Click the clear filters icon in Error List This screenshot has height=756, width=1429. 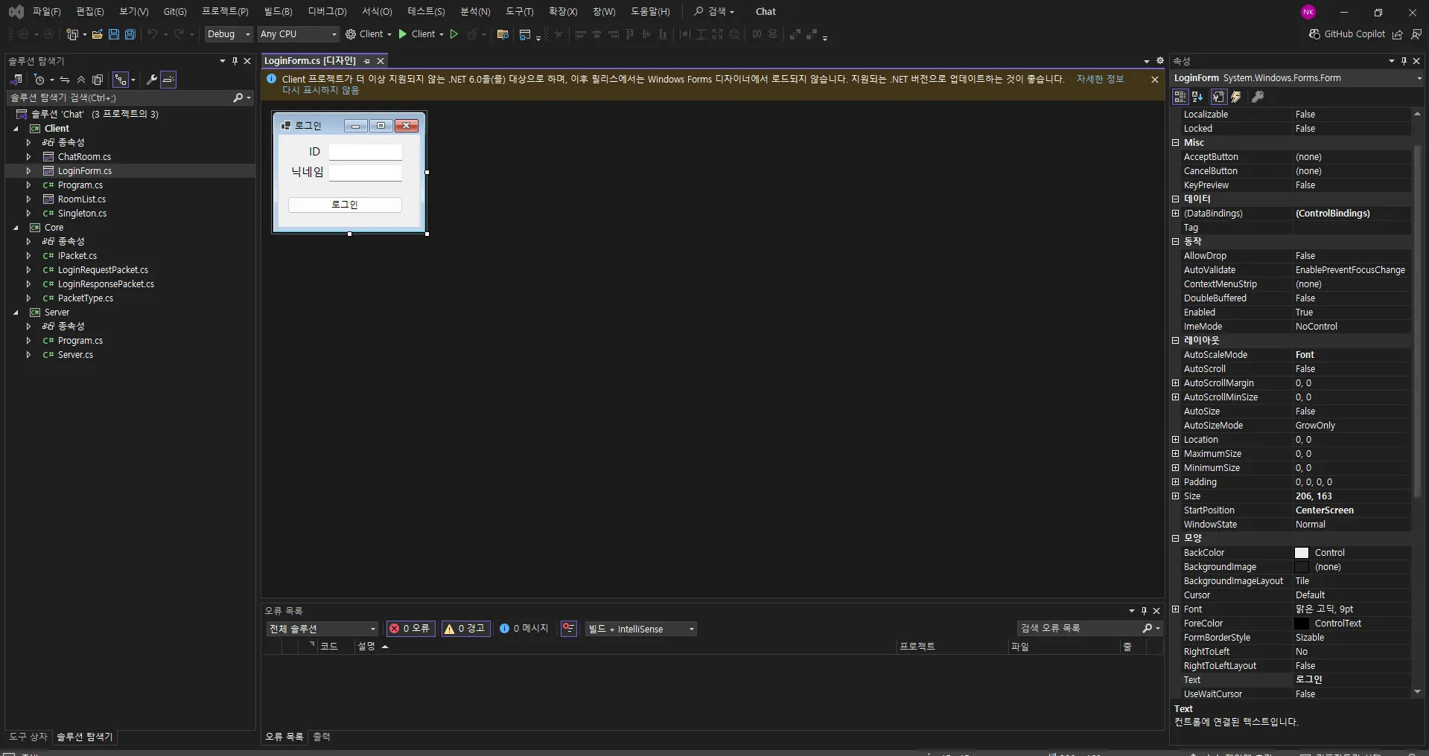(569, 629)
